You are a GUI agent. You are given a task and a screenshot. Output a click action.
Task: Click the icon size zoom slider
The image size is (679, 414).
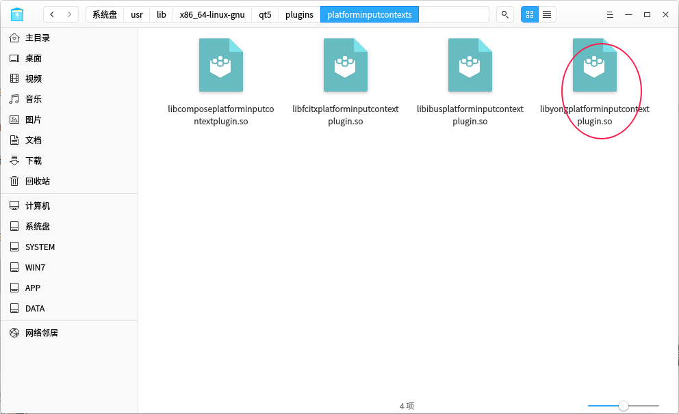pyautogui.click(x=623, y=406)
